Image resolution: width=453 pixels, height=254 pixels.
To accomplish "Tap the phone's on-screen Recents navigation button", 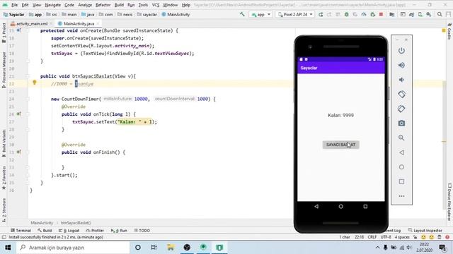I will [365, 207].
